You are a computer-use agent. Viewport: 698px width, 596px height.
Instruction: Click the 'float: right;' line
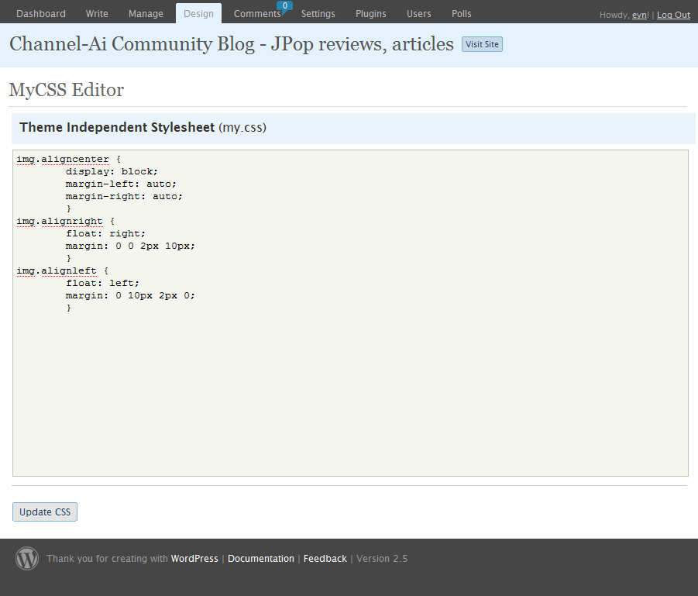tap(105, 233)
